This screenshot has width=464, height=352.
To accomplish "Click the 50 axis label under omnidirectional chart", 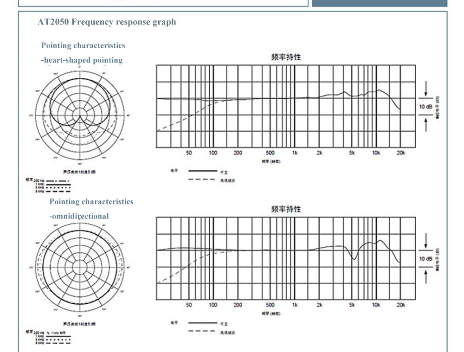I will coord(189,305).
